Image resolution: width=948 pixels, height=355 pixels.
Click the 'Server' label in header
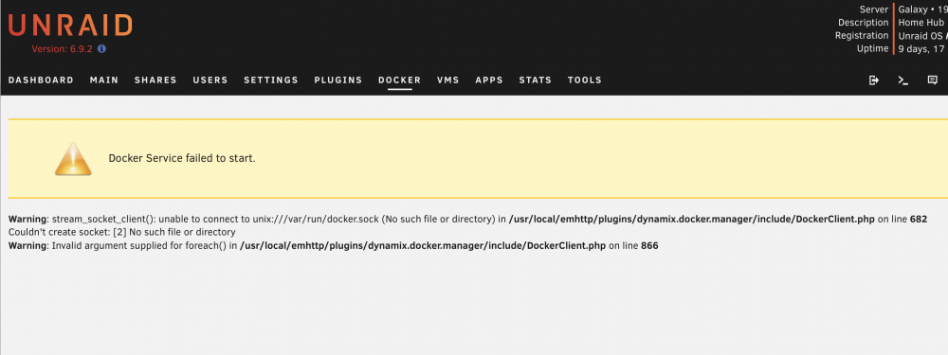tap(874, 9)
